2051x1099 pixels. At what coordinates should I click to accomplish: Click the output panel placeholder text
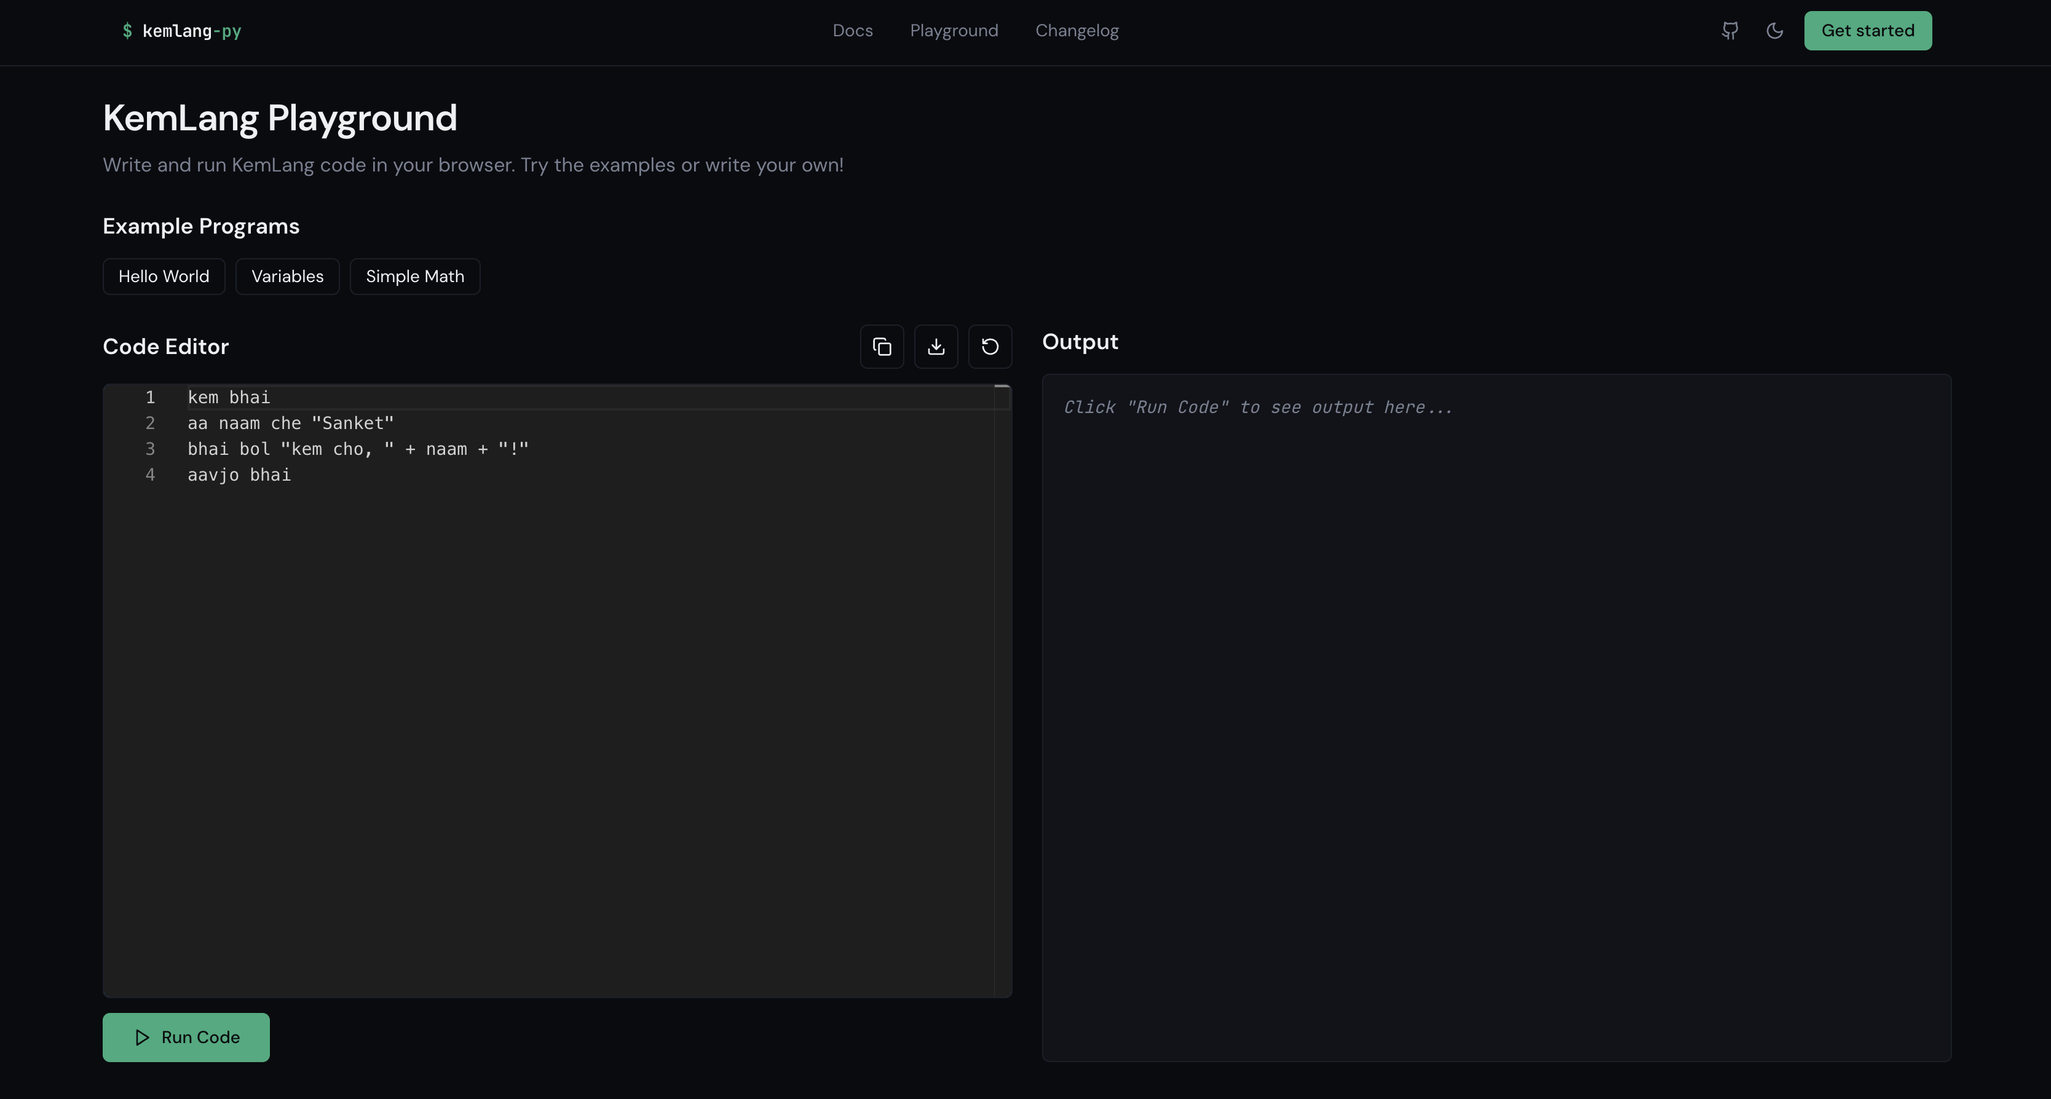(1258, 408)
